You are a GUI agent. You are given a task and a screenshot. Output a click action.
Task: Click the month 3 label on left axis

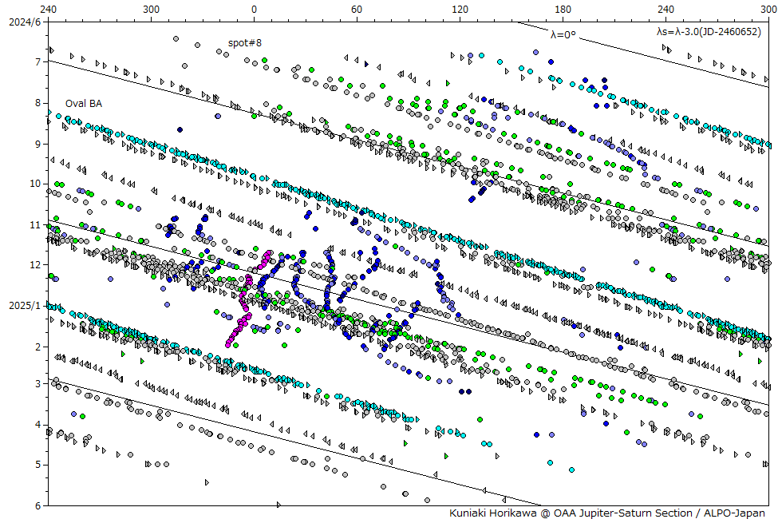[x=38, y=384]
